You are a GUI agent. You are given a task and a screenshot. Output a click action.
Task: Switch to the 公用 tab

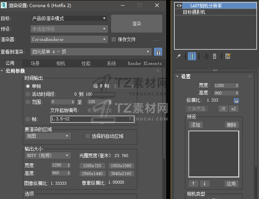10,63
